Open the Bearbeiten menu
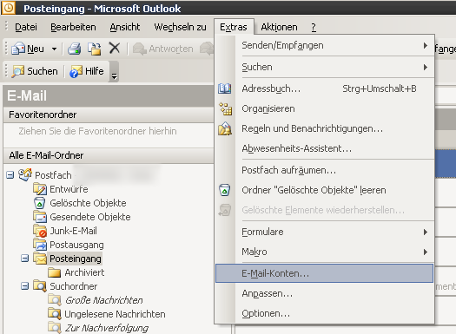 73,27
